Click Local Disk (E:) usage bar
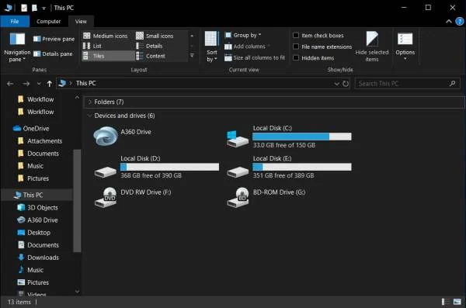This screenshot has height=308, width=466. 301,167
